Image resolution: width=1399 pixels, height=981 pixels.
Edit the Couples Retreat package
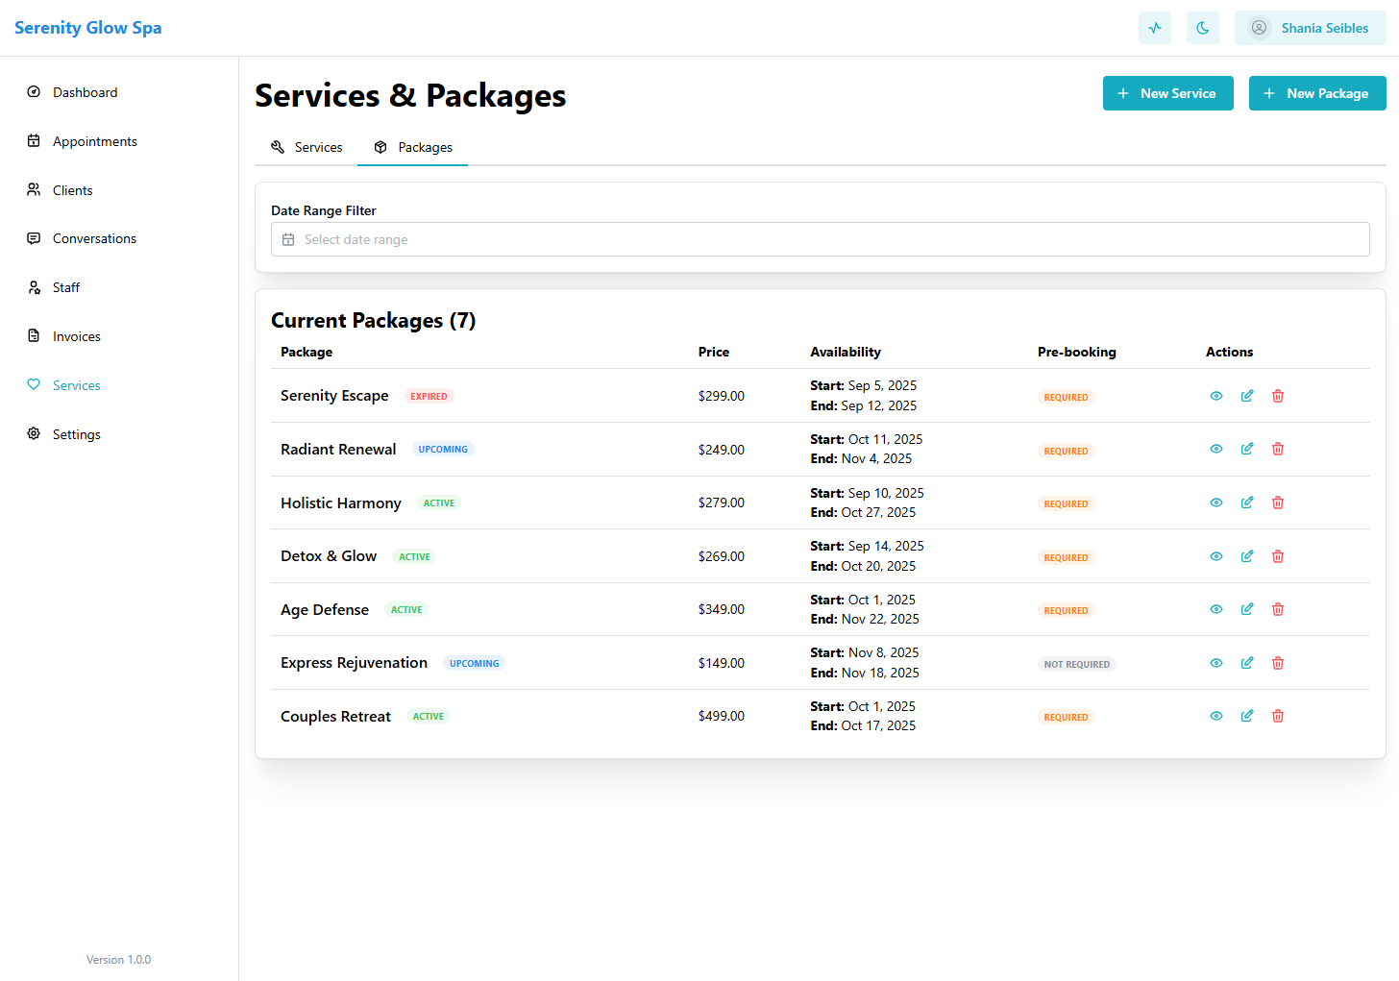[x=1246, y=716]
